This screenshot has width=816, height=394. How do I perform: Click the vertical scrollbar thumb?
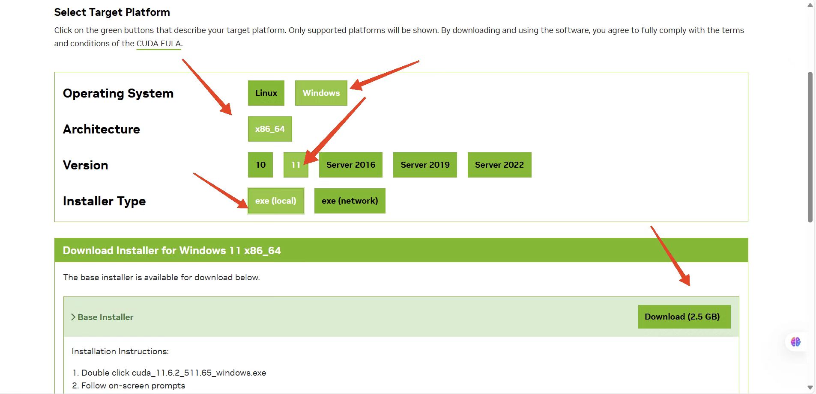[810, 147]
